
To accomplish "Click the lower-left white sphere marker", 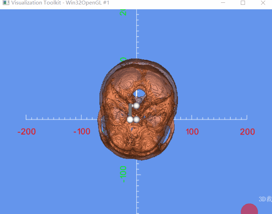I will coord(130,119).
